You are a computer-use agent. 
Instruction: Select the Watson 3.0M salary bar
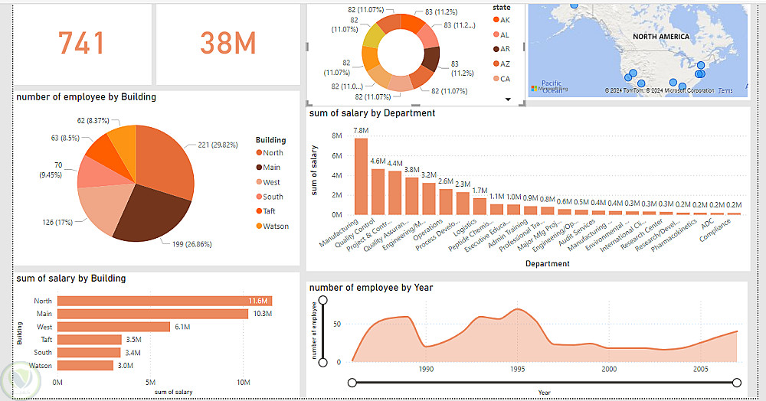(85, 365)
